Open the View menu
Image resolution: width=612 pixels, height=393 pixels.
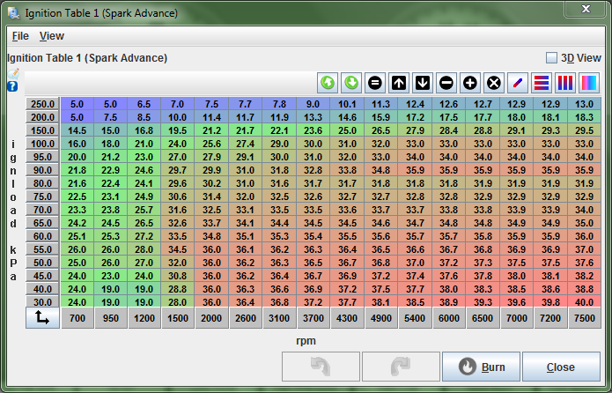[51, 36]
